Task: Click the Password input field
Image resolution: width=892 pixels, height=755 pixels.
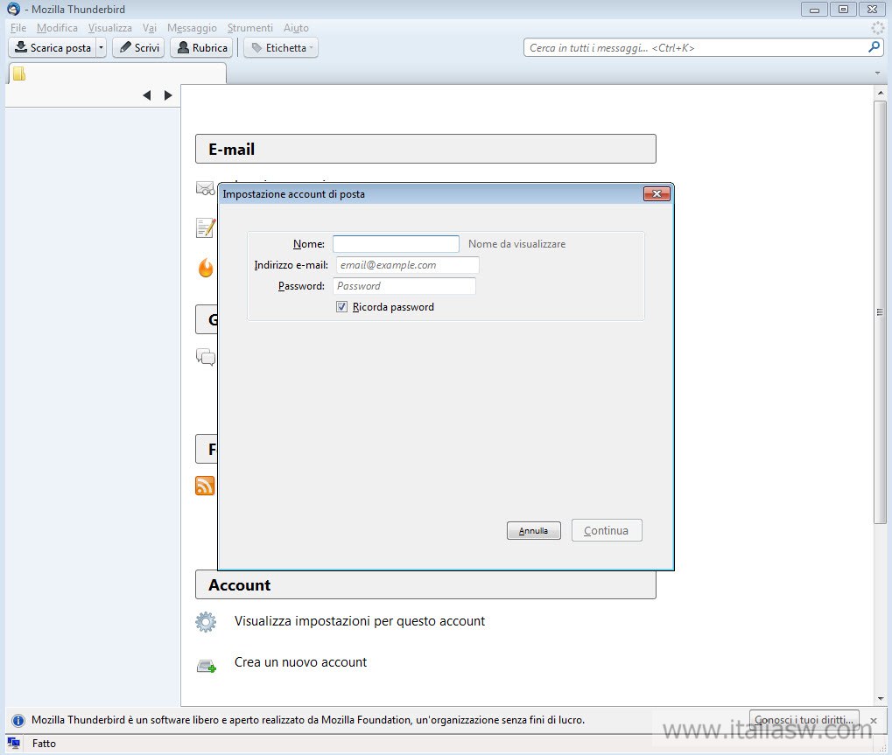Action: click(404, 286)
